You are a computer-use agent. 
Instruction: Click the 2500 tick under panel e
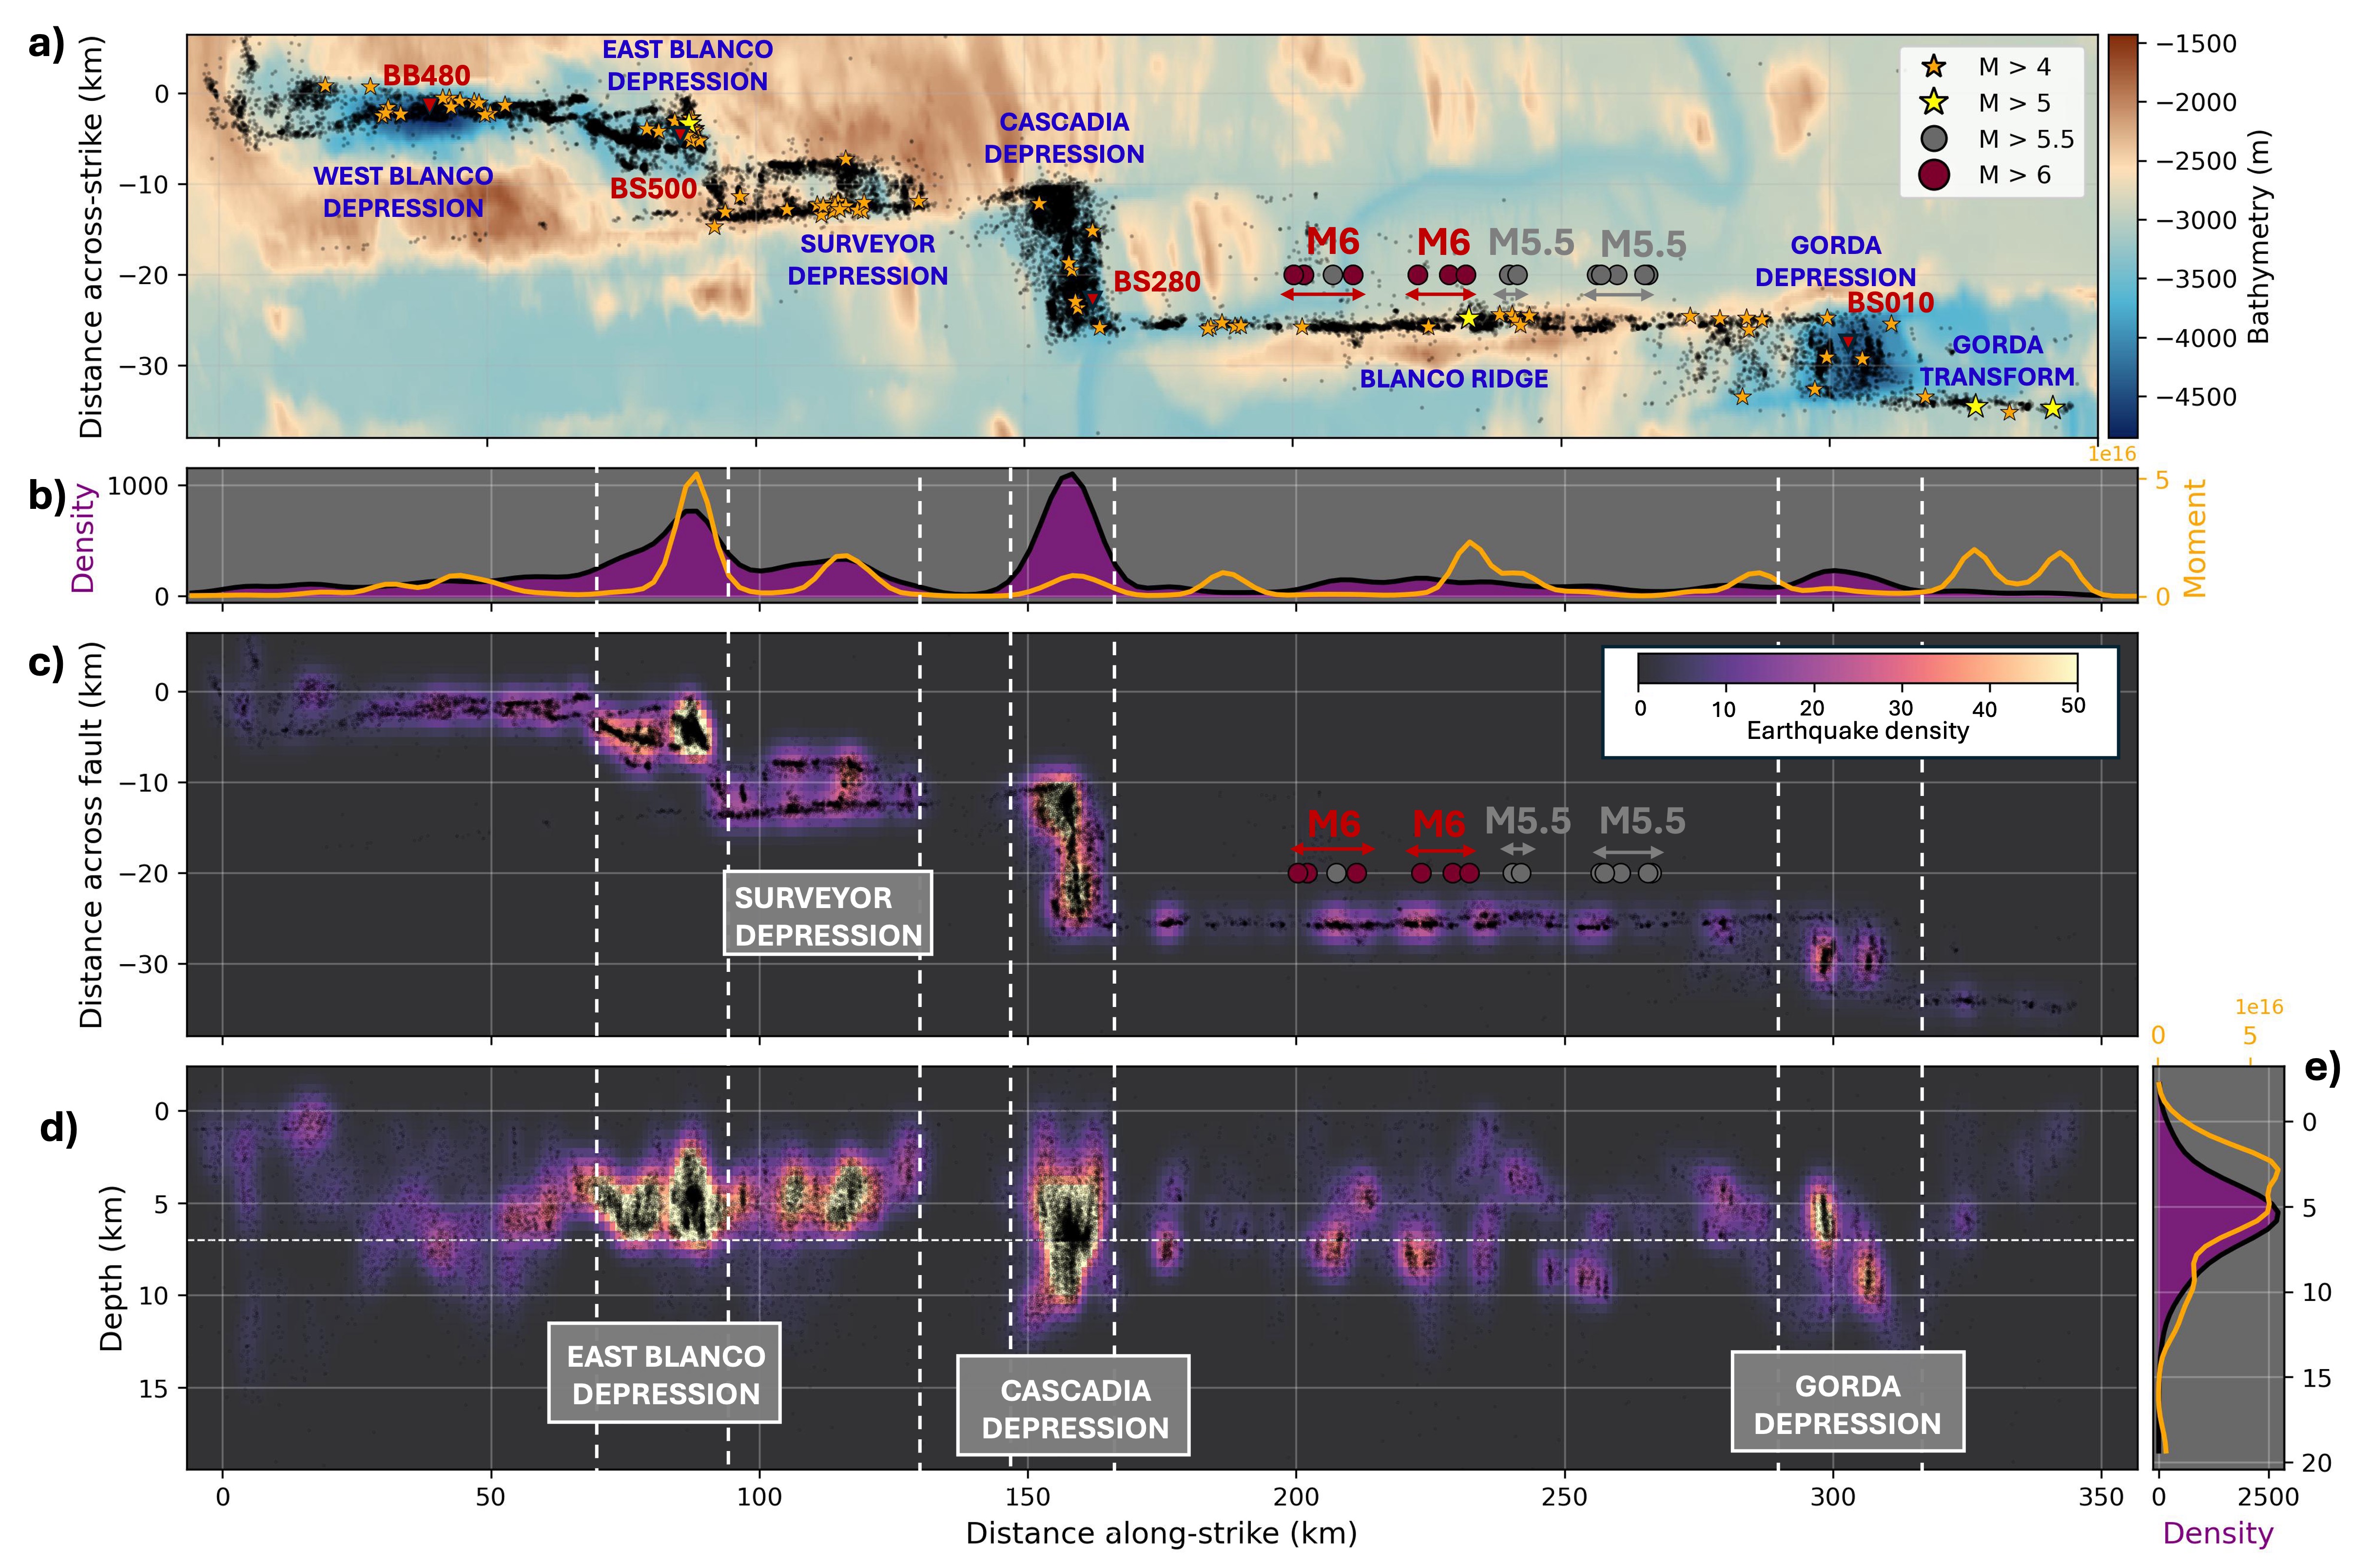tap(2268, 1497)
